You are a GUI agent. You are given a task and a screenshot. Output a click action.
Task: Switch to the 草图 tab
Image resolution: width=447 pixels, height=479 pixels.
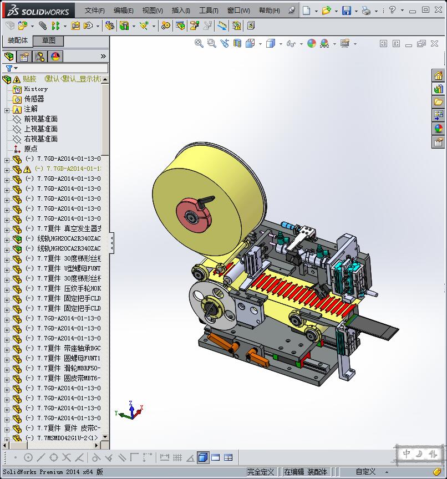[48, 40]
